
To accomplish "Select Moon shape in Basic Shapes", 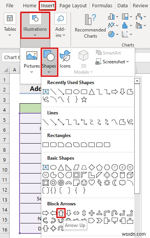I will [115, 183].
